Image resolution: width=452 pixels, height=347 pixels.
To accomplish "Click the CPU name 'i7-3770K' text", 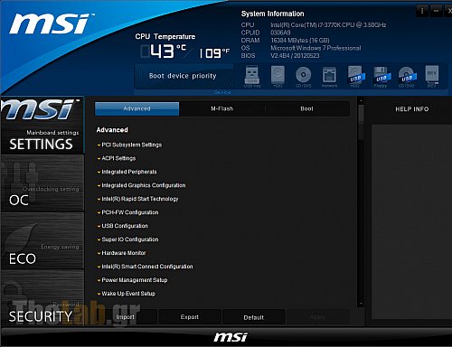I will point(328,25).
